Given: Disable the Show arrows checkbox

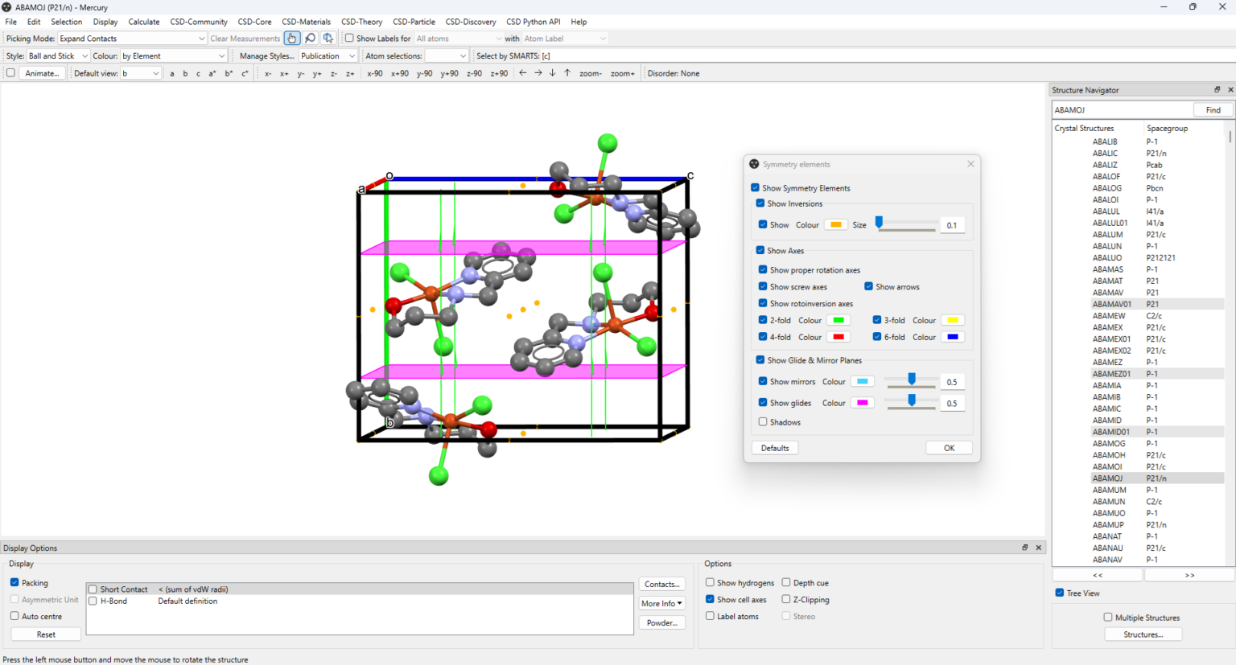Looking at the screenshot, I should (x=868, y=286).
